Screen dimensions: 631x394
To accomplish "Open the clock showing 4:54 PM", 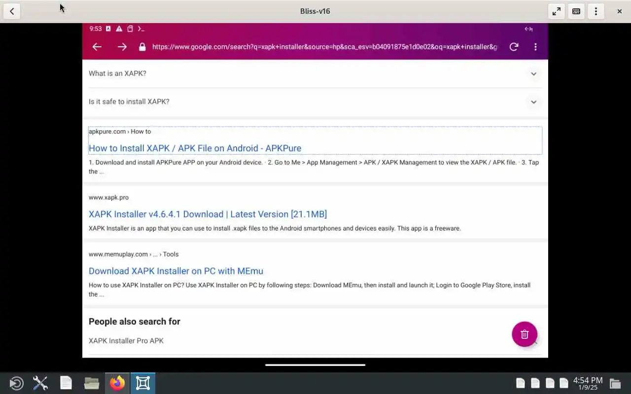I will click(x=588, y=383).
